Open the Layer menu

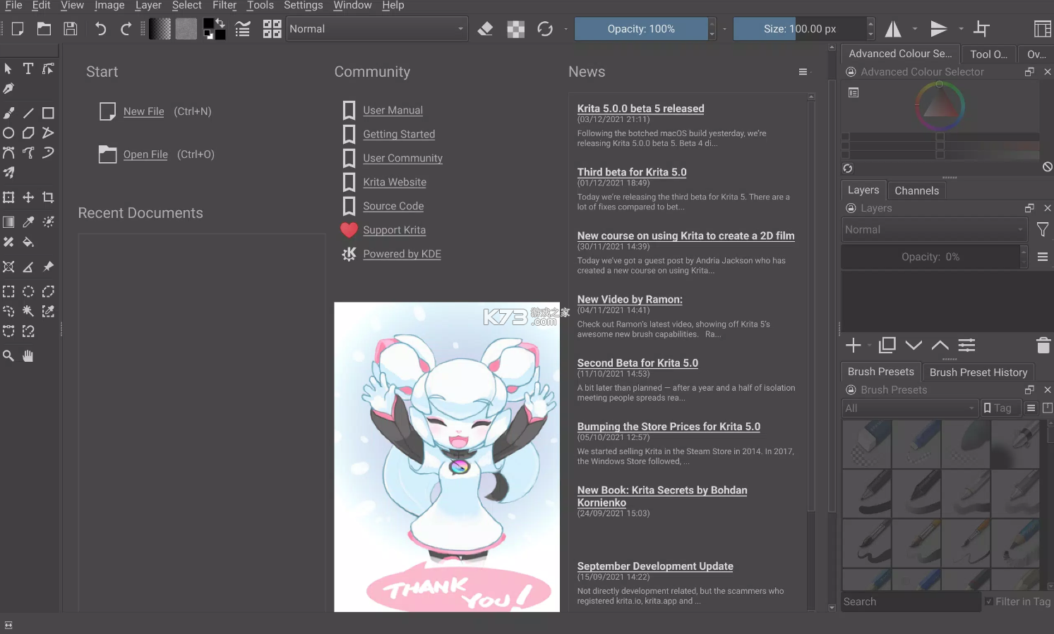click(148, 6)
